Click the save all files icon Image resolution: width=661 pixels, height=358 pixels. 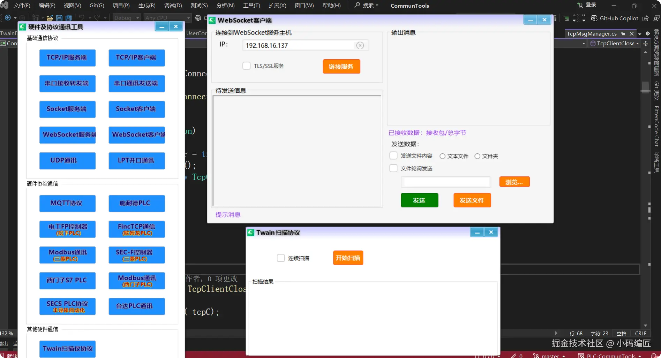[69, 18]
